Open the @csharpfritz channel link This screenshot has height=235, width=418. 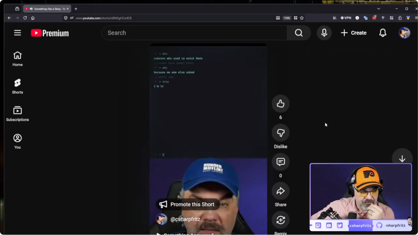pyautogui.click(x=185, y=219)
